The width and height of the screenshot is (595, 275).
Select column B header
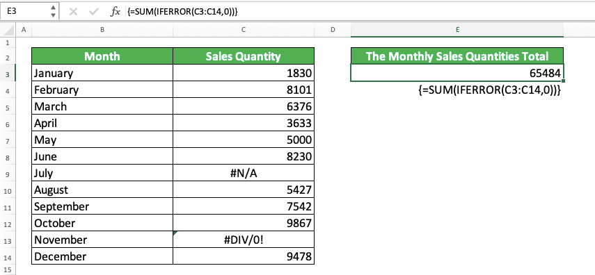[x=102, y=30]
